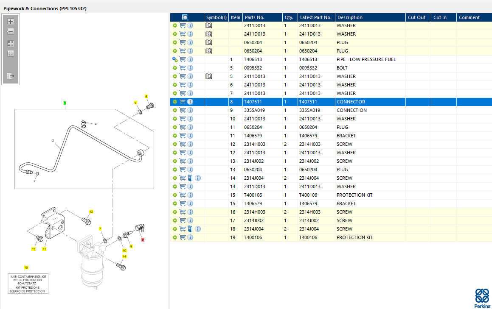Select yellow callout 13 on the diagram
The height and width of the screenshot is (309, 492).
click(x=34, y=249)
